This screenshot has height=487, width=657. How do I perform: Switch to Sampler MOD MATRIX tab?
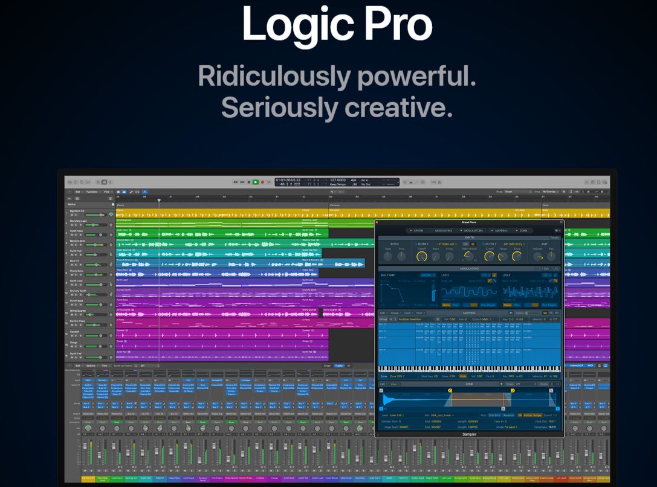coord(443,231)
